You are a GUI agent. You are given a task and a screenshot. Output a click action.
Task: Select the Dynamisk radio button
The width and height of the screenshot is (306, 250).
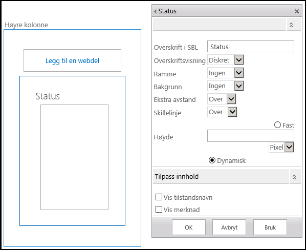(212, 160)
